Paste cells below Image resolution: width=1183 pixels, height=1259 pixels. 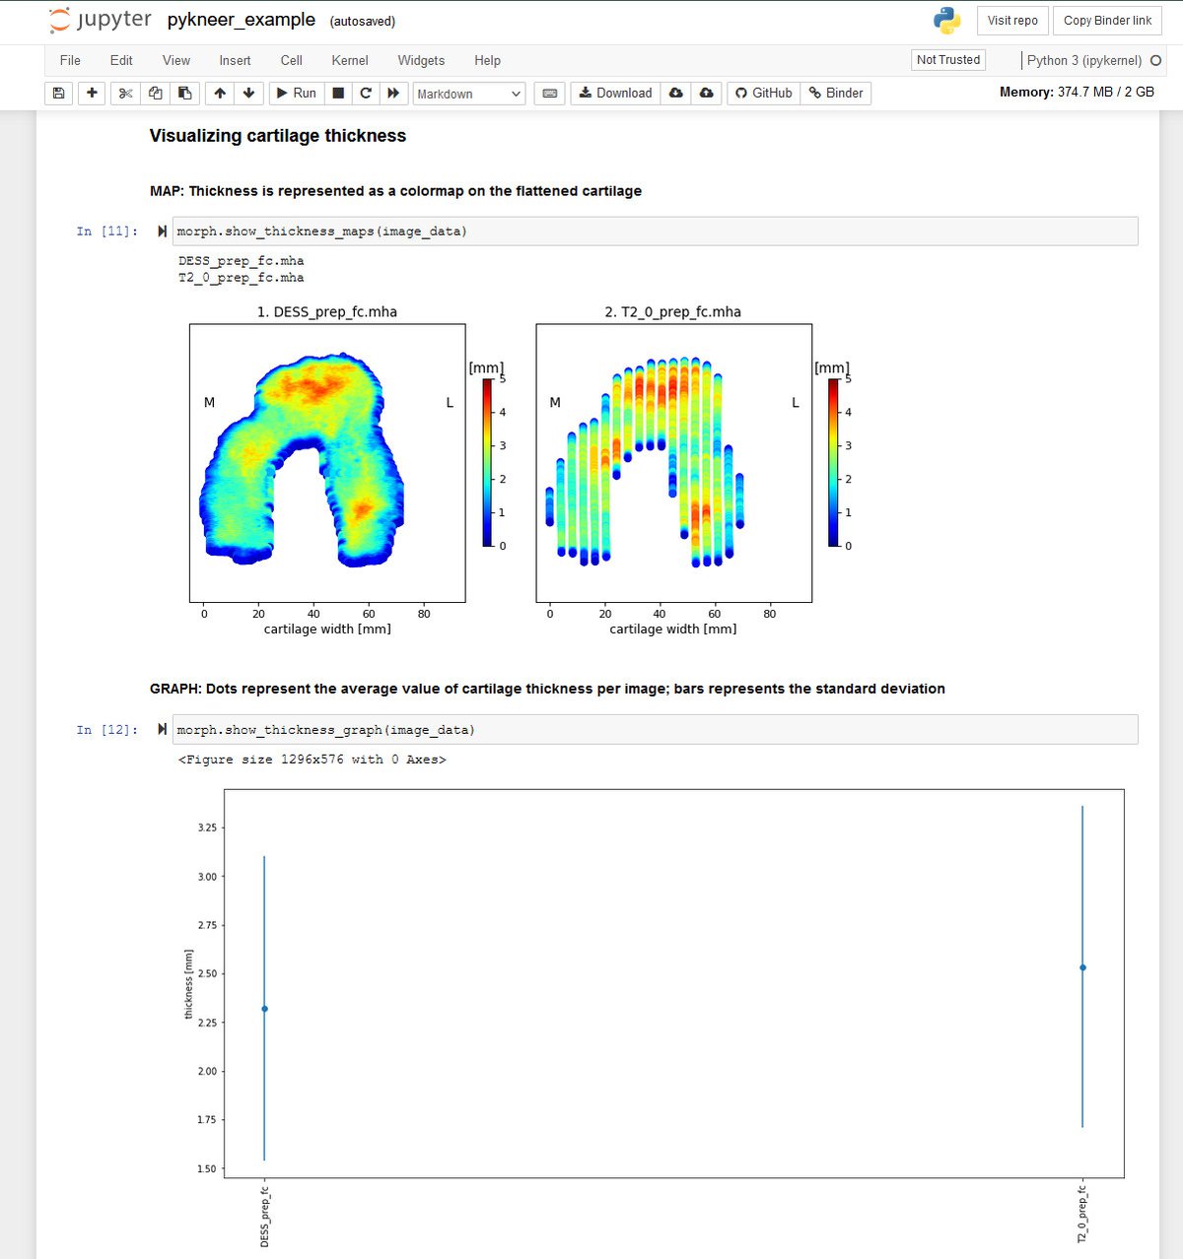click(184, 93)
